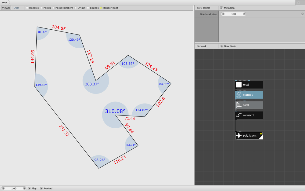Step frame number forward with right arrow
The height and width of the screenshot is (191, 305).
[24, 189]
